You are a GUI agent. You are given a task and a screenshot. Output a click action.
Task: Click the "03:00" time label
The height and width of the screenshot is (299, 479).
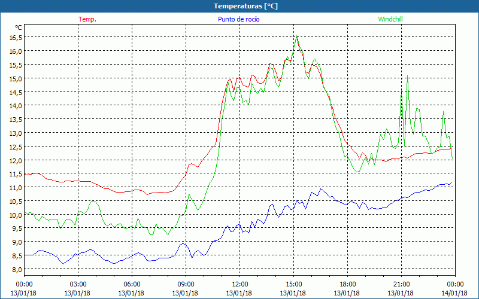78,285
